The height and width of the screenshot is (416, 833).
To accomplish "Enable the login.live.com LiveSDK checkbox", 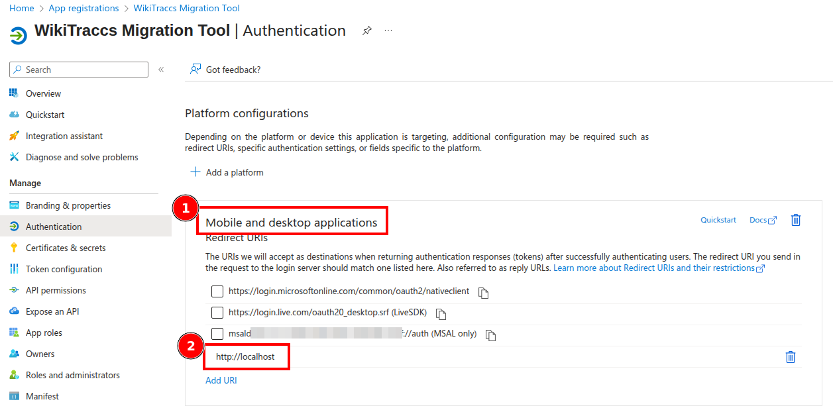I will point(217,313).
